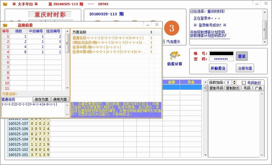The image size is (272, 165).
Task: Click the 金额 column header
Action: (171, 82)
